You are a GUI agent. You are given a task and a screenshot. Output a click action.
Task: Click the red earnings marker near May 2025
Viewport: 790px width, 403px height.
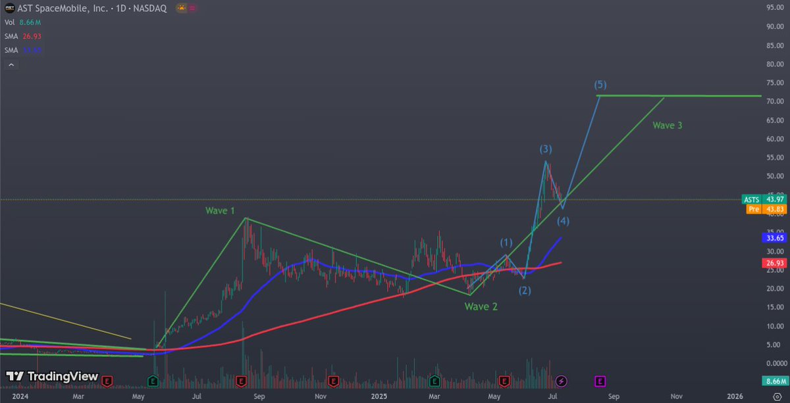[505, 380]
